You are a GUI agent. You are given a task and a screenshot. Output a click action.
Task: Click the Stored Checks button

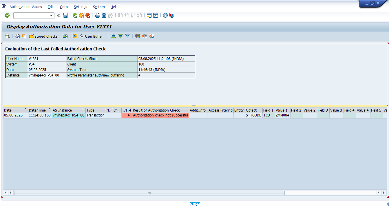click(x=43, y=36)
